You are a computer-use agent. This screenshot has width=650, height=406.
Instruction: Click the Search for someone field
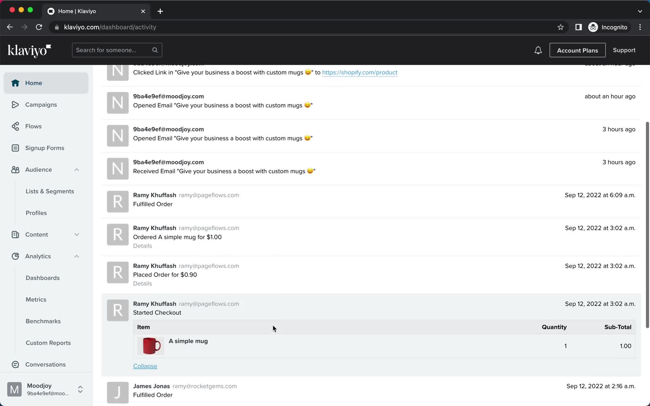tap(117, 50)
